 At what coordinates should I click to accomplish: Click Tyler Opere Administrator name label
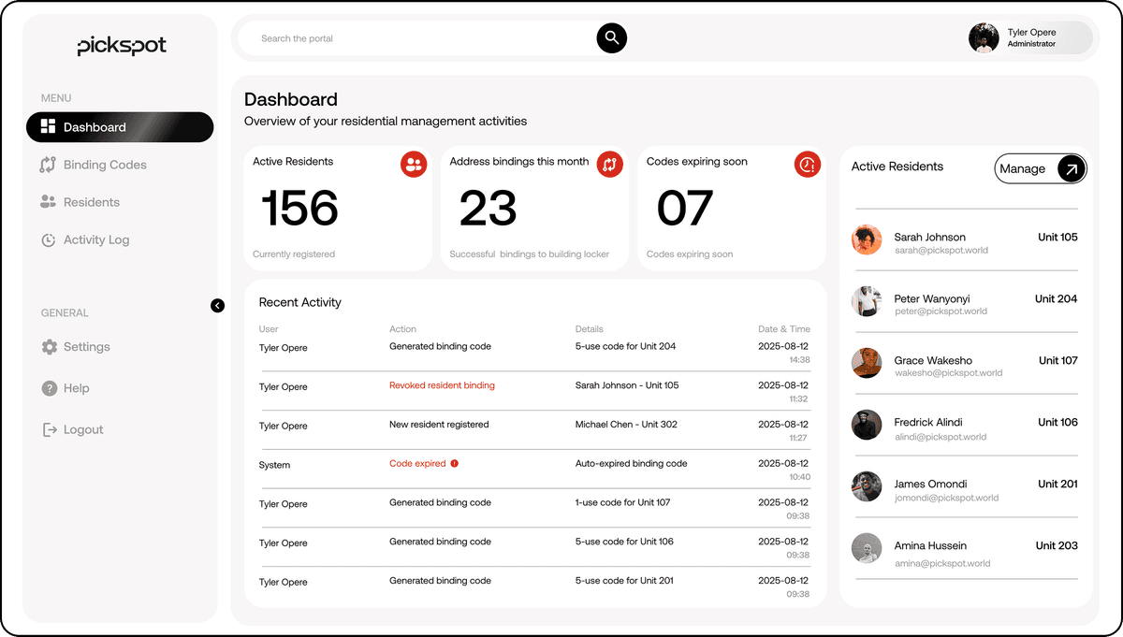pyautogui.click(x=1032, y=37)
